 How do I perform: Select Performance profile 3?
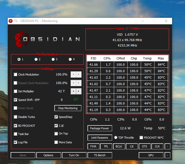point(53,59)
